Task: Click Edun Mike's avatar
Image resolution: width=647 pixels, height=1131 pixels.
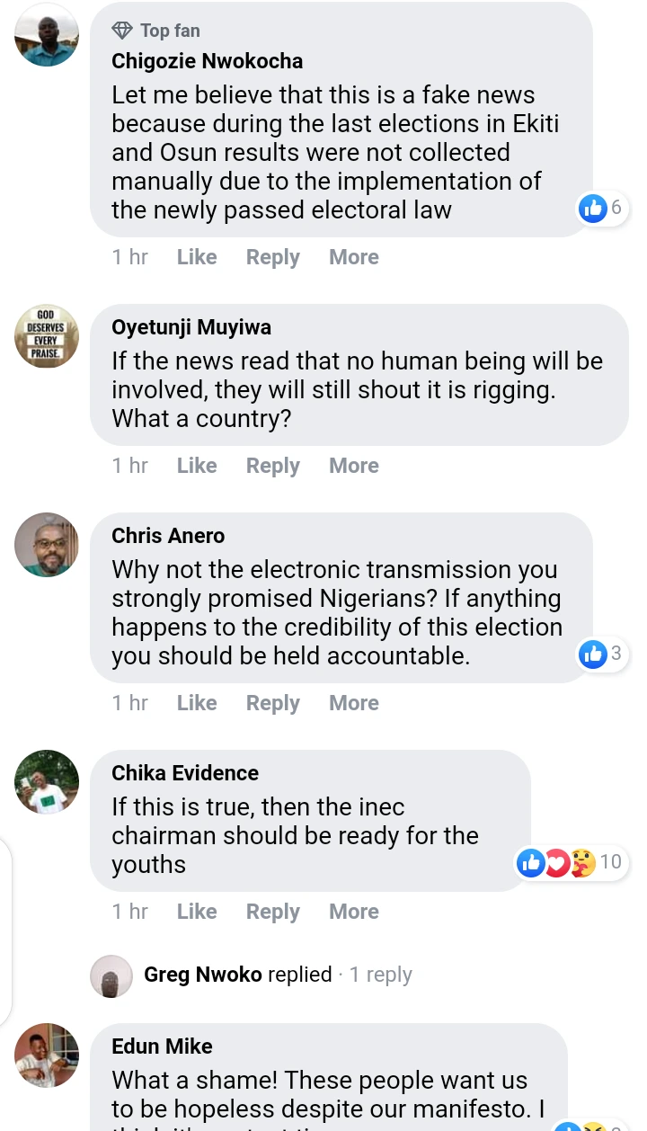Action: coord(47,1055)
